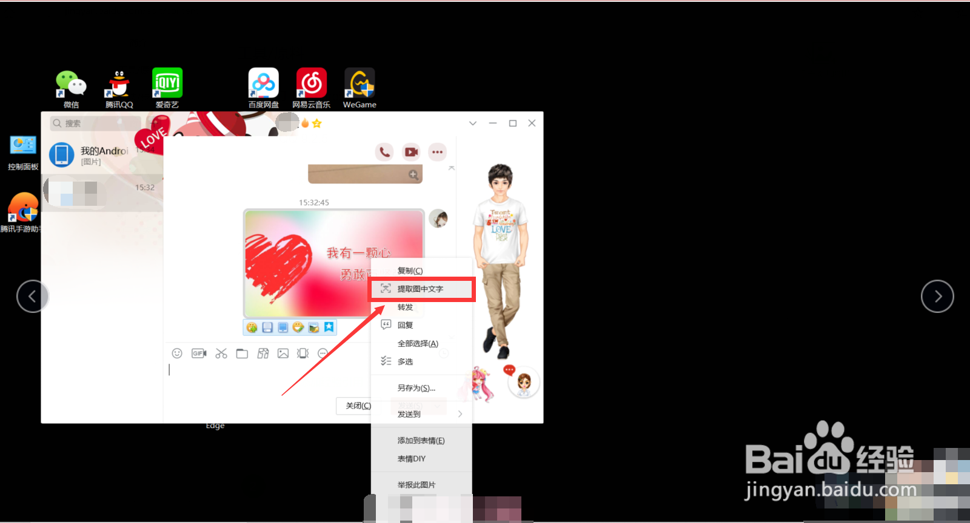The image size is (970, 523).
Task: Select the scissors screenshot tool
Action: 221,354
